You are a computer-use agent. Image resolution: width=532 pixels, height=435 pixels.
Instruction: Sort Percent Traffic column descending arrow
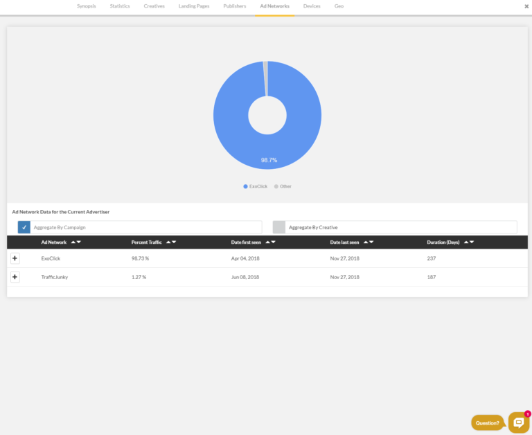[x=173, y=242]
